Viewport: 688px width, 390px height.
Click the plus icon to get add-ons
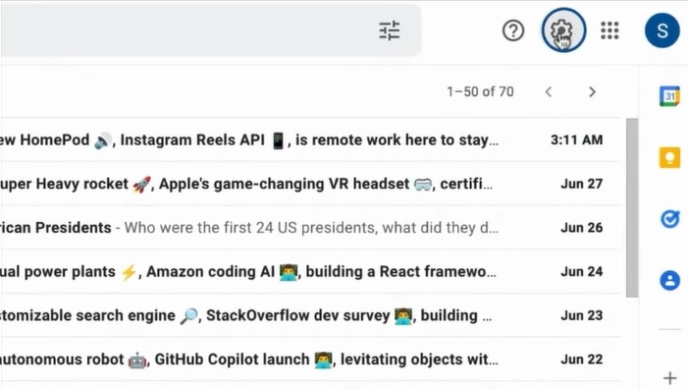click(669, 377)
